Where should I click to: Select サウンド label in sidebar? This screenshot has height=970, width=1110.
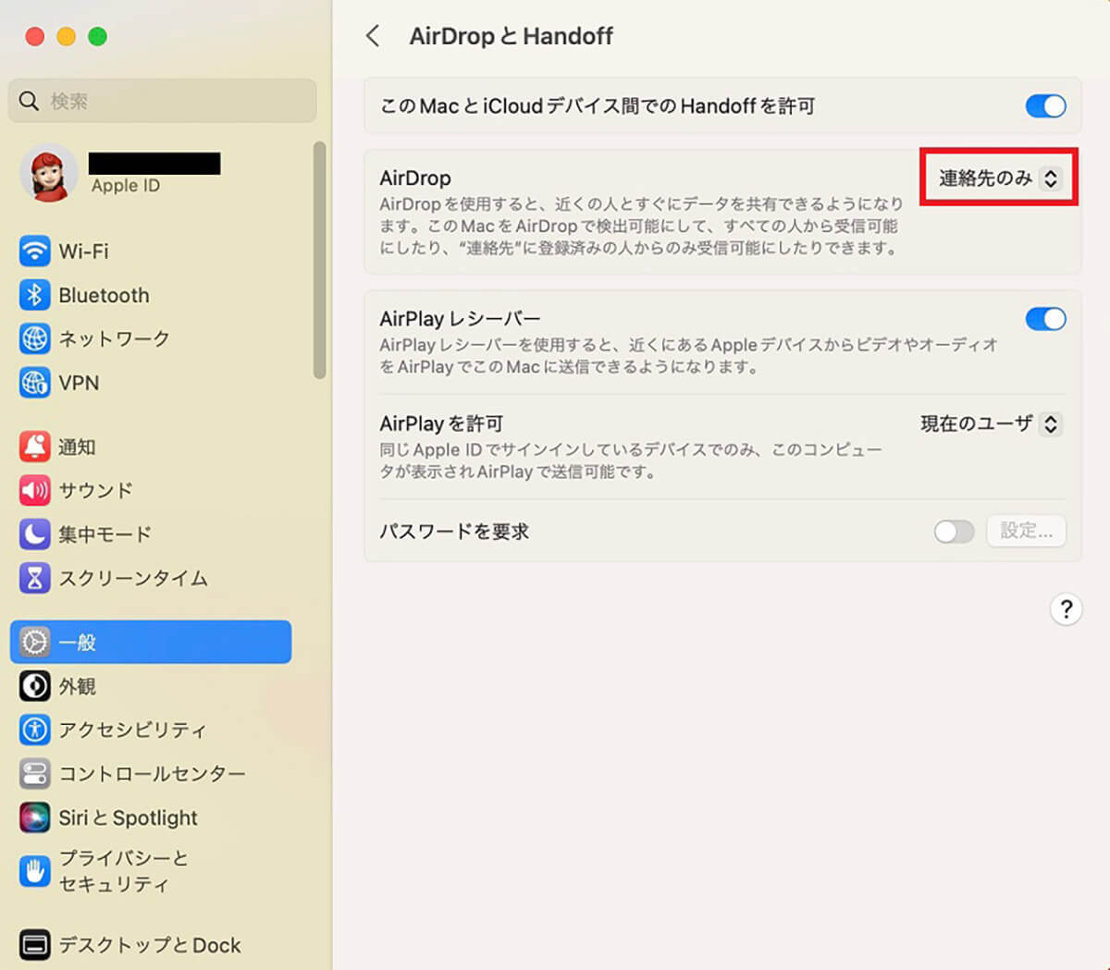95,490
